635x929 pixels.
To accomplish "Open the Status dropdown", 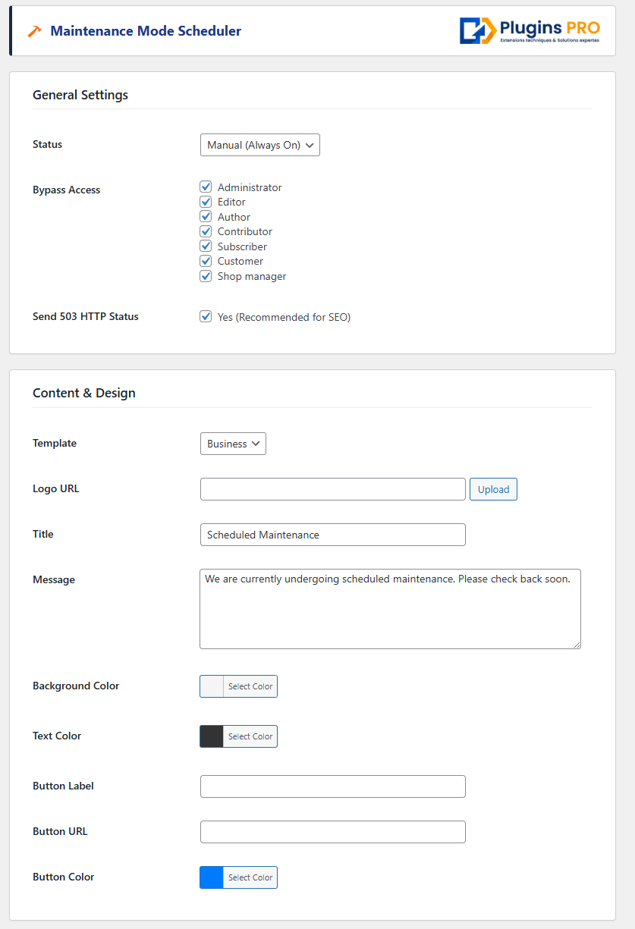I will [260, 145].
